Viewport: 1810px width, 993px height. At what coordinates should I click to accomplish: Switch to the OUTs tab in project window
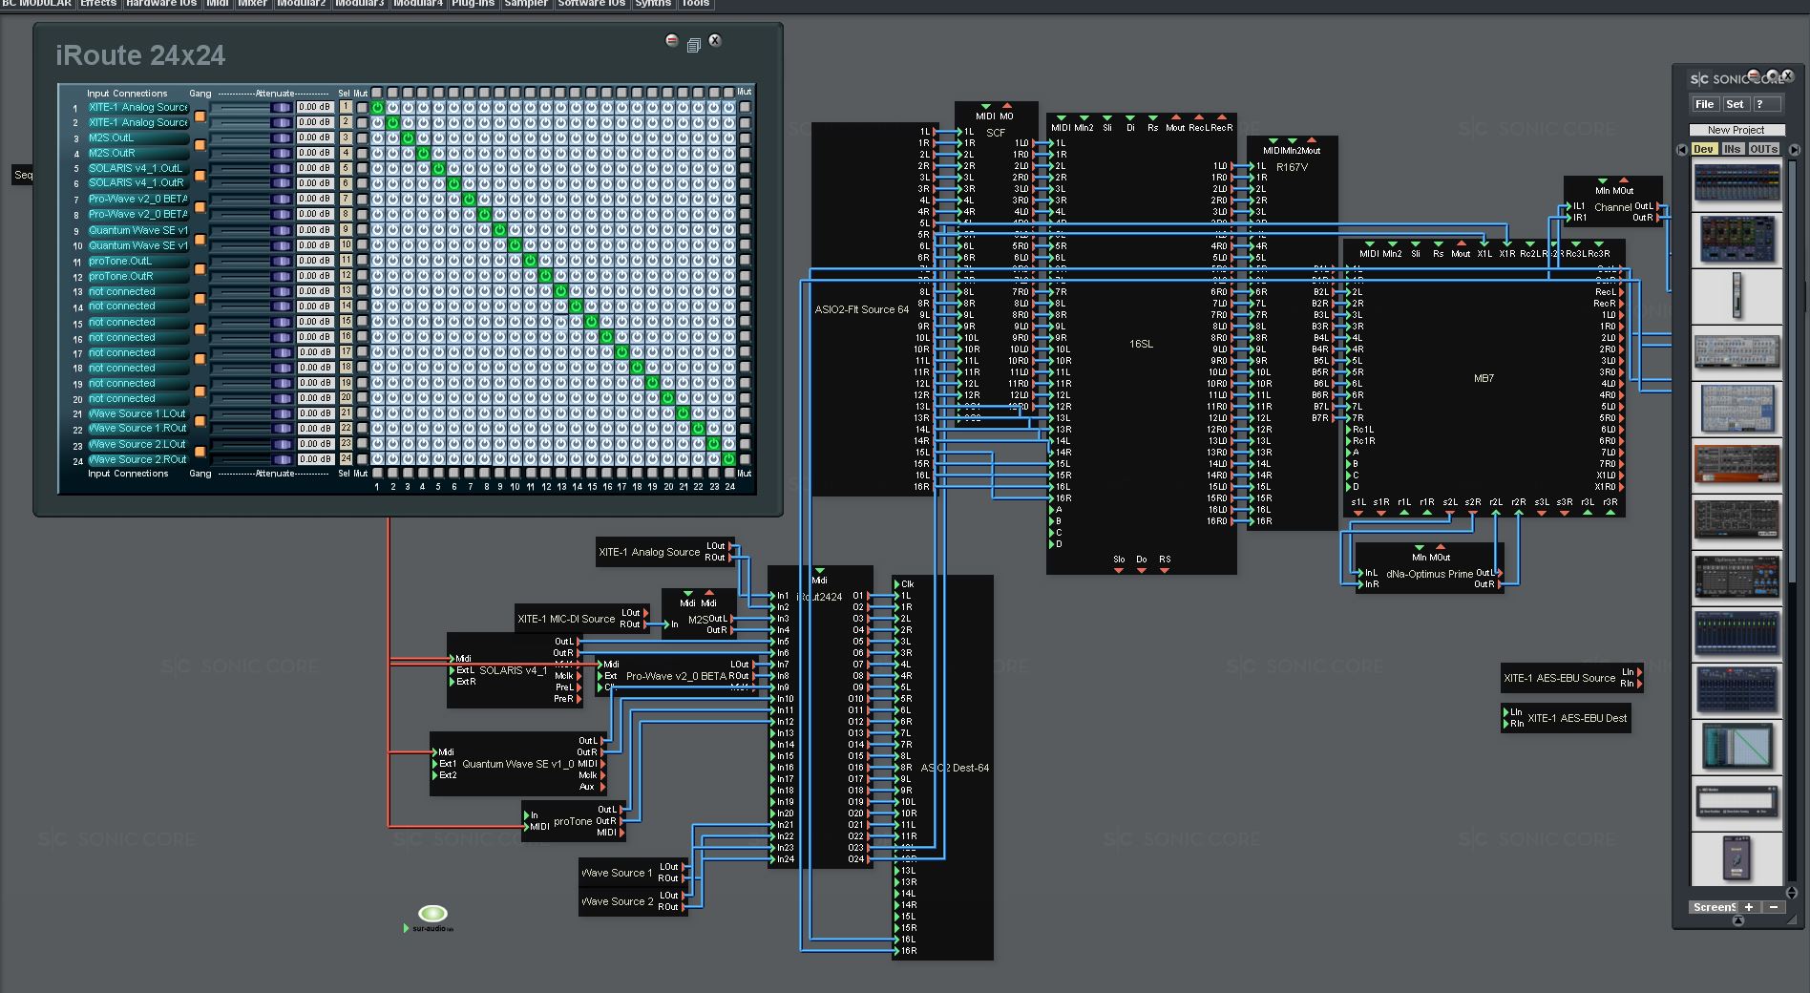point(1763,149)
